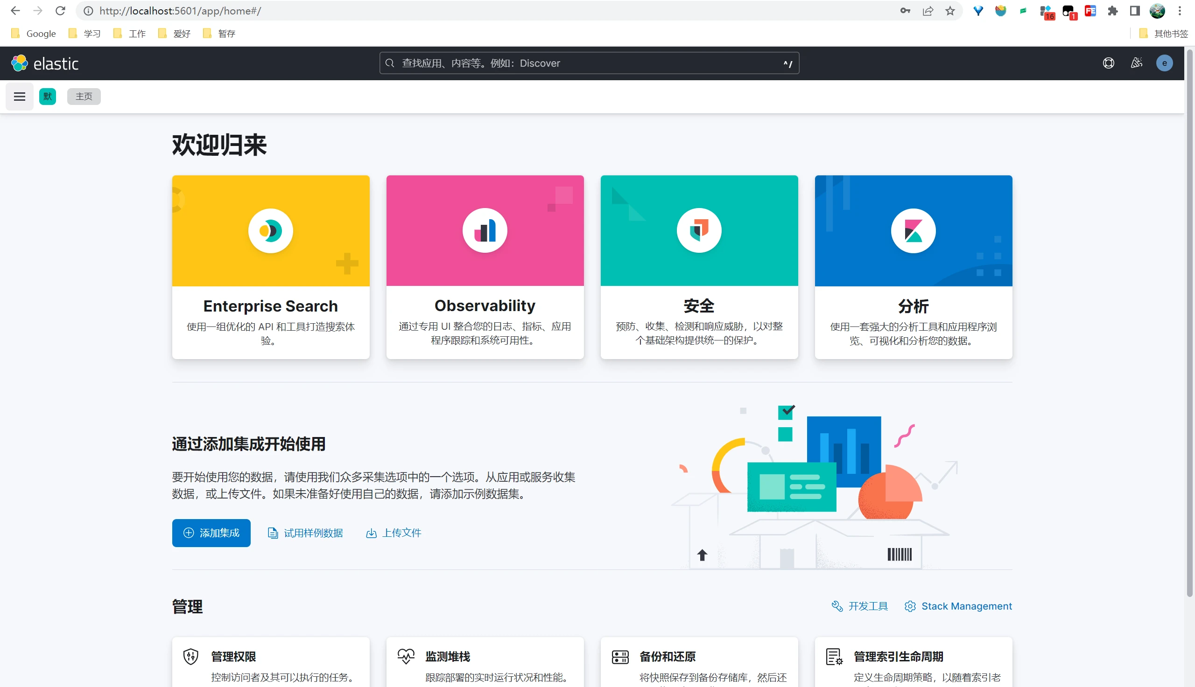Click the site information icon
This screenshot has width=1195, height=687.
pos(88,10)
